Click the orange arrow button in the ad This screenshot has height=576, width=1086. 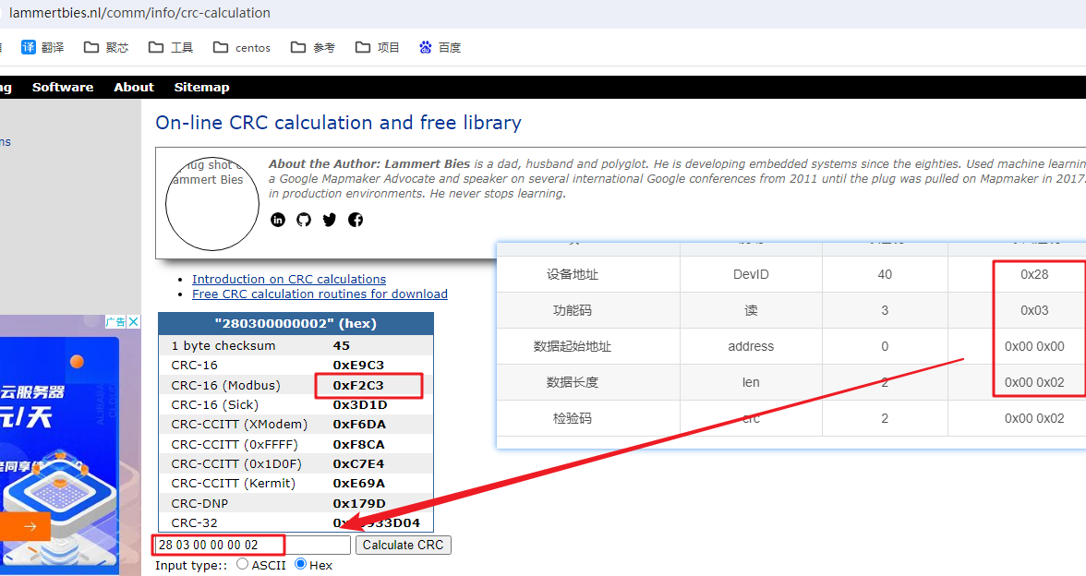26,526
